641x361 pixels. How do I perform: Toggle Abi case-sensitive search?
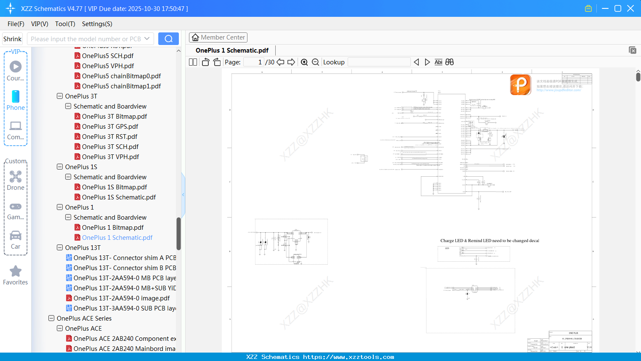(x=438, y=62)
